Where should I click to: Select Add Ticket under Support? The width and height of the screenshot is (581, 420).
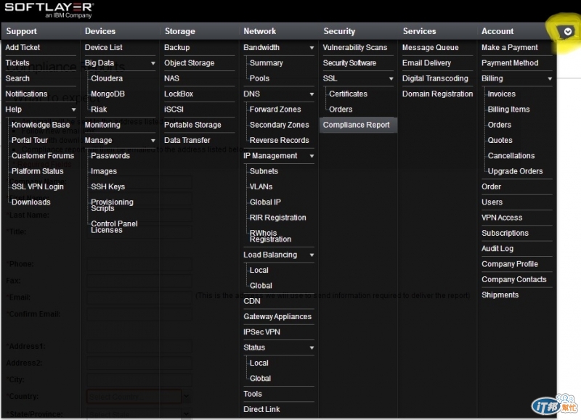point(23,47)
